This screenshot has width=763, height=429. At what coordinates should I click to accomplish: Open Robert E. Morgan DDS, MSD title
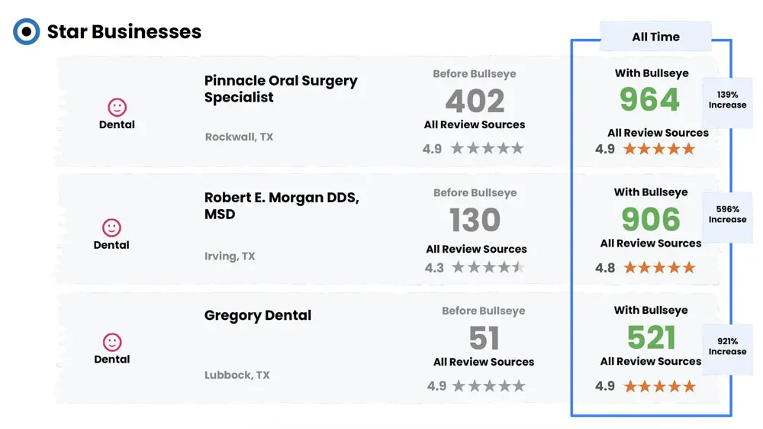(x=282, y=205)
